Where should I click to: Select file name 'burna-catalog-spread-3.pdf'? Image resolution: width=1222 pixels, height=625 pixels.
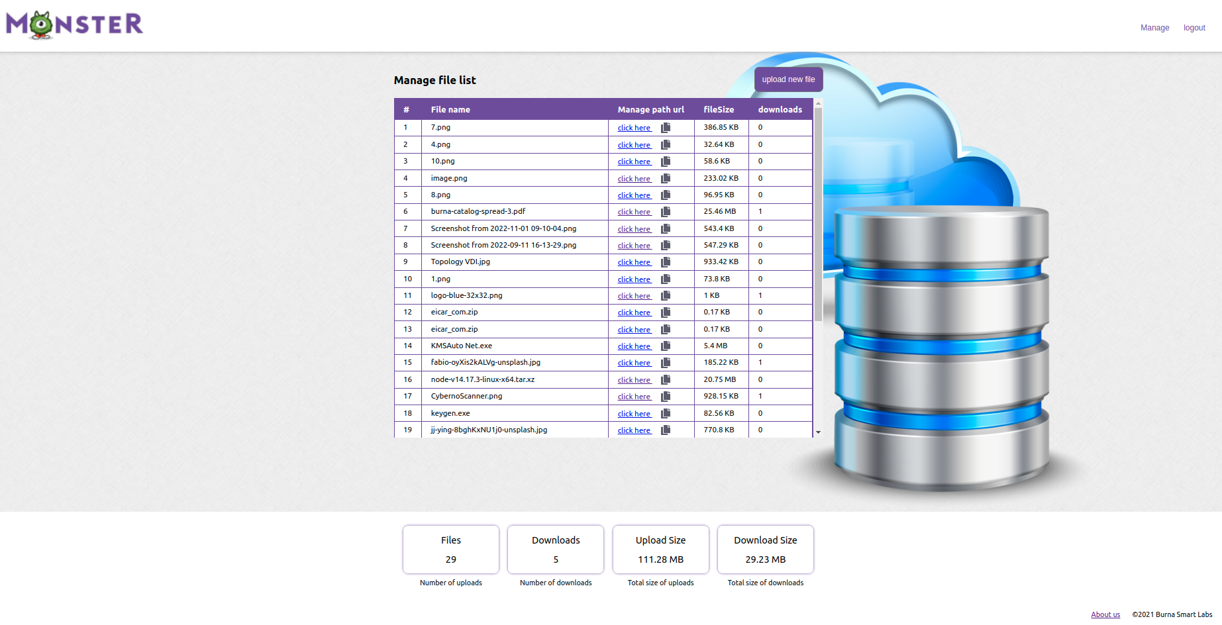click(x=478, y=211)
